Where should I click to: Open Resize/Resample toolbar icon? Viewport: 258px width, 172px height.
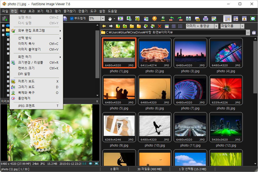[129, 19]
